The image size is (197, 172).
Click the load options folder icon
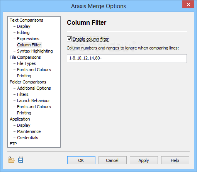tap(12, 160)
